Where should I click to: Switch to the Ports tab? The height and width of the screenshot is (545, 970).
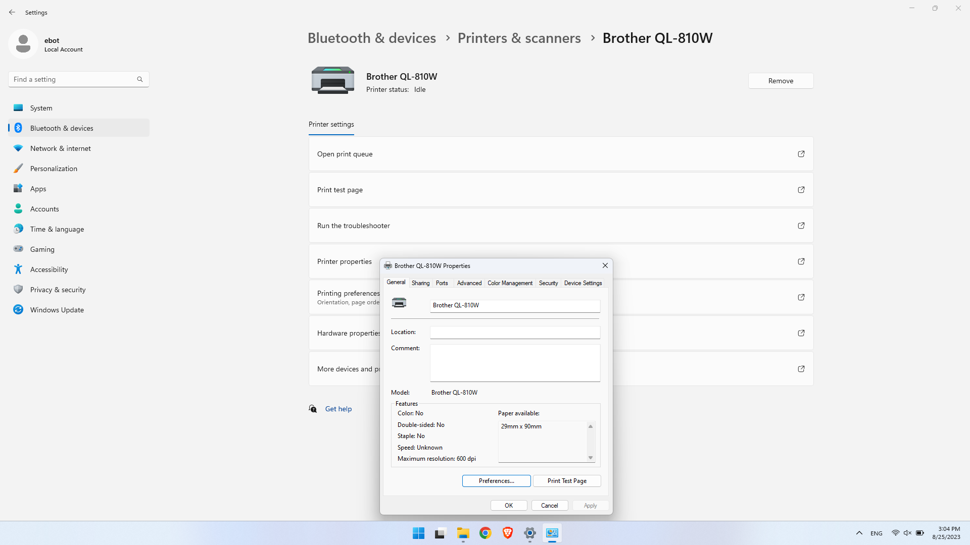442,283
